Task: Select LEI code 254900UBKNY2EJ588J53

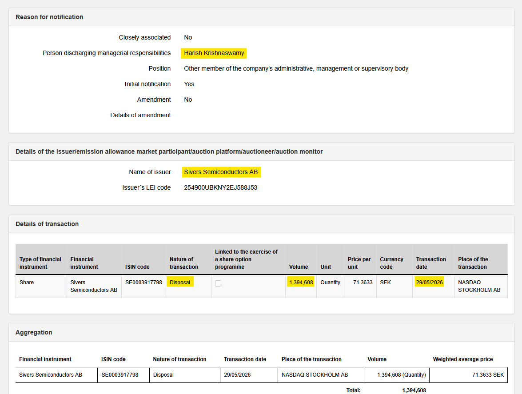Action: [220, 188]
